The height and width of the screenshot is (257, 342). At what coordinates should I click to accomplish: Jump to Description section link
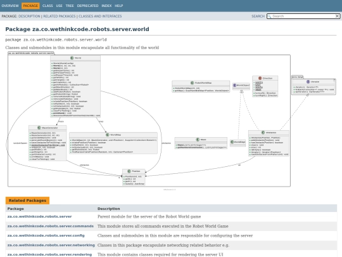coord(29,16)
